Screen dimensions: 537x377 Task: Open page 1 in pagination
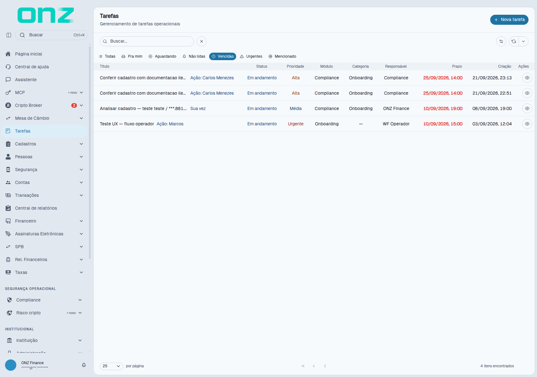[325, 366]
